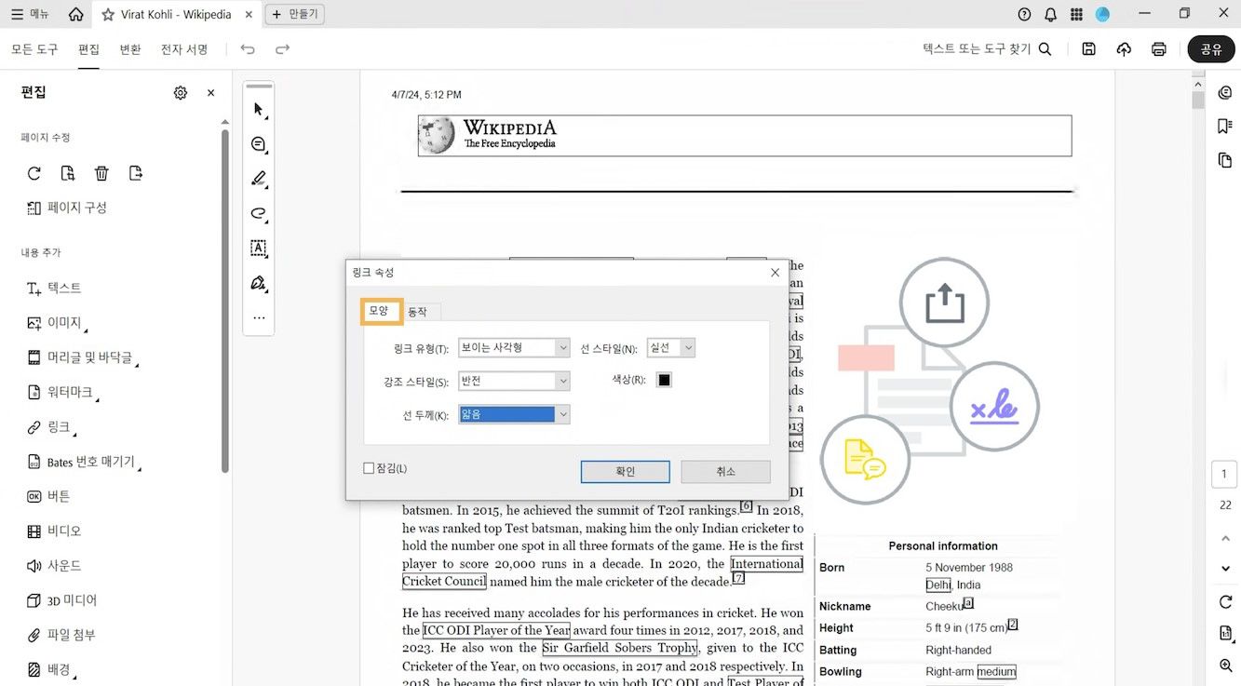The width and height of the screenshot is (1241, 686).
Task: Switch to the 모든 도구 tab
Action: [34, 49]
